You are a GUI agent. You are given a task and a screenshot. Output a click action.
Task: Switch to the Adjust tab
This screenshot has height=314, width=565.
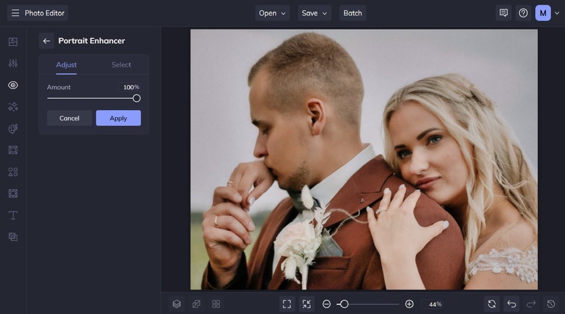66,65
